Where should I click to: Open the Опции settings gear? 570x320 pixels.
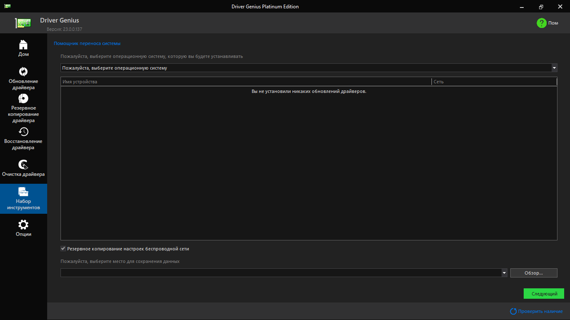tap(23, 228)
